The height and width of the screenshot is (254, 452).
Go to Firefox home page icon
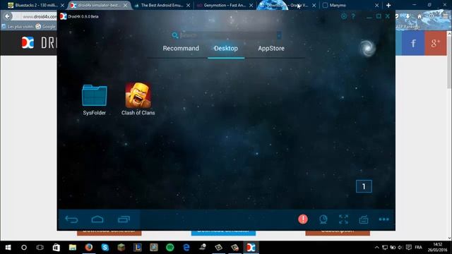[x=420, y=16]
